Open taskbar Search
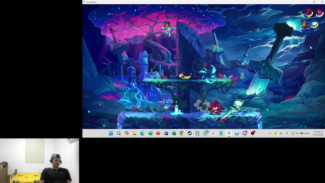 (x=119, y=133)
